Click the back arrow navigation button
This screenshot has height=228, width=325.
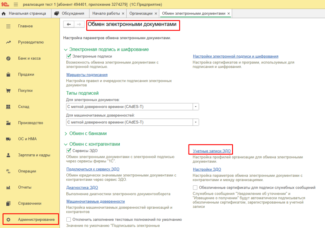coord(69,24)
